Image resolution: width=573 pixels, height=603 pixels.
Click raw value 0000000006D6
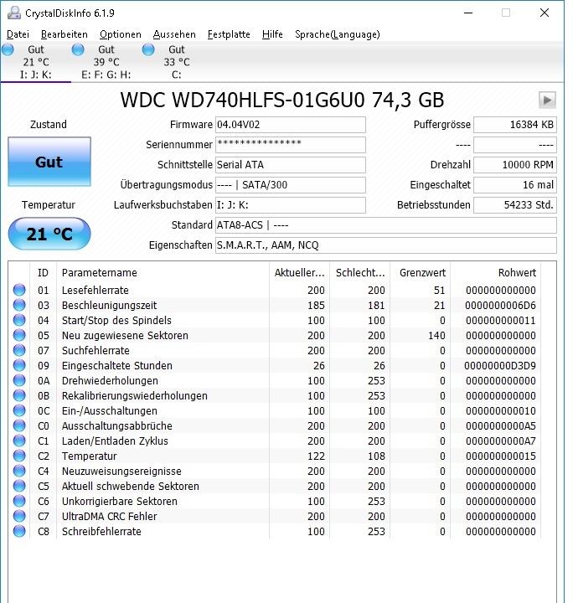click(500, 306)
